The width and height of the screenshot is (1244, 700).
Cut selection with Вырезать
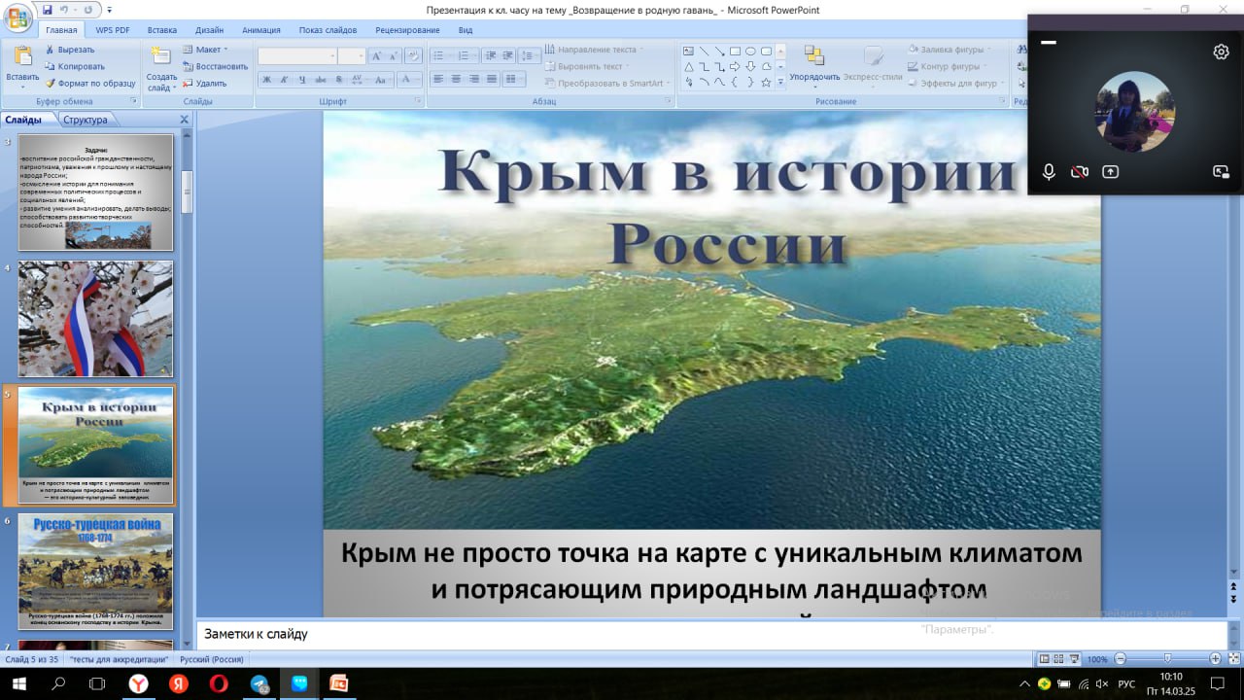click(x=69, y=50)
